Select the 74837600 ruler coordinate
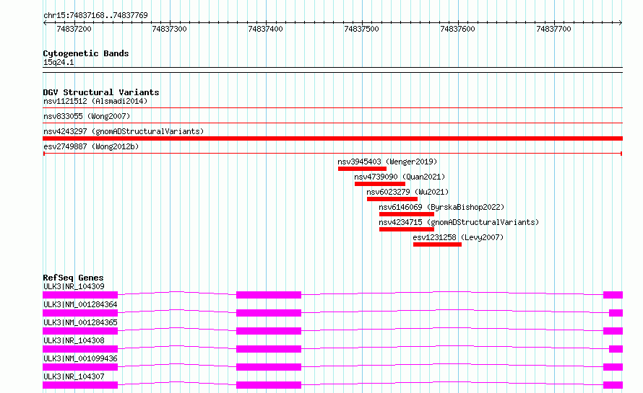 [457, 29]
